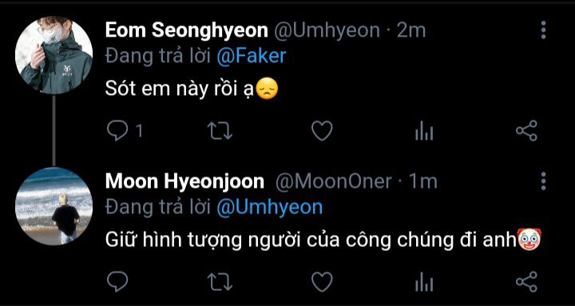Open more options for Moon Hyeonjoon's tweet
The width and height of the screenshot is (575, 306).
[544, 181]
